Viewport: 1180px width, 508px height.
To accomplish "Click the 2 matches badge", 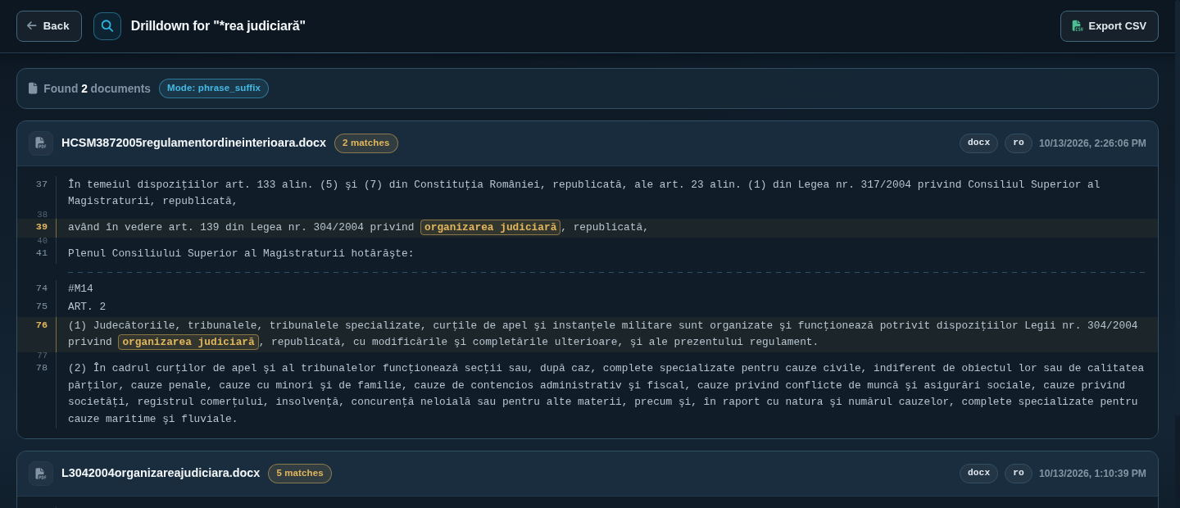I will click(x=366, y=143).
